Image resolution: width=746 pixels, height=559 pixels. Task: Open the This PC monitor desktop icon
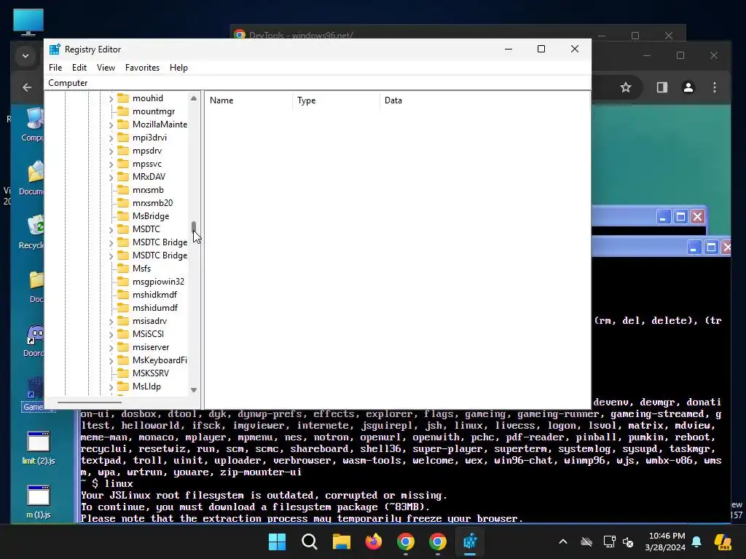tap(28, 22)
